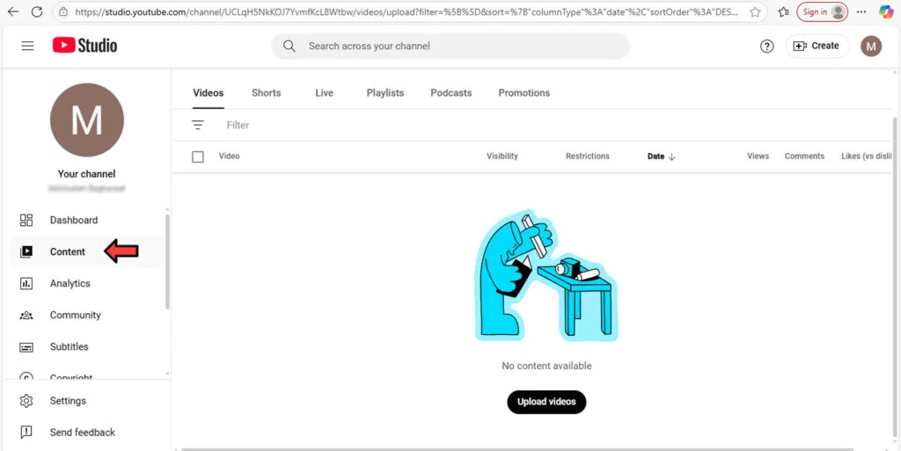Click the YouTube Studio logo
The image size is (901, 451).
point(84,46)
